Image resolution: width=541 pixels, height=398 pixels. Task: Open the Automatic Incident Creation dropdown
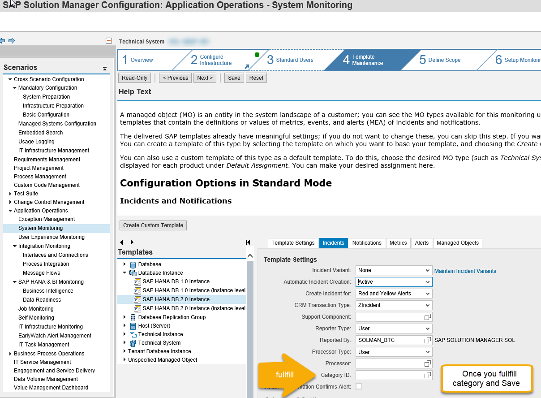[x=428, y=282]
